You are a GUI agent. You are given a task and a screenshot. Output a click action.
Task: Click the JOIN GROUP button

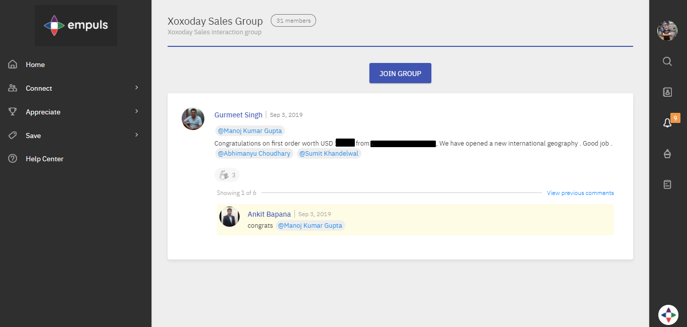(x=400, y=73)
